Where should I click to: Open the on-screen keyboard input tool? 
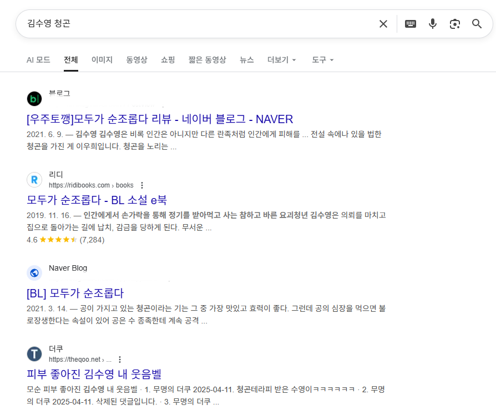coord(411,24)
